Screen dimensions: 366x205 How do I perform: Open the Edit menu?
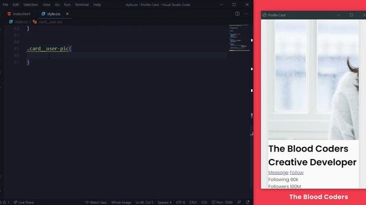(15, 5)
